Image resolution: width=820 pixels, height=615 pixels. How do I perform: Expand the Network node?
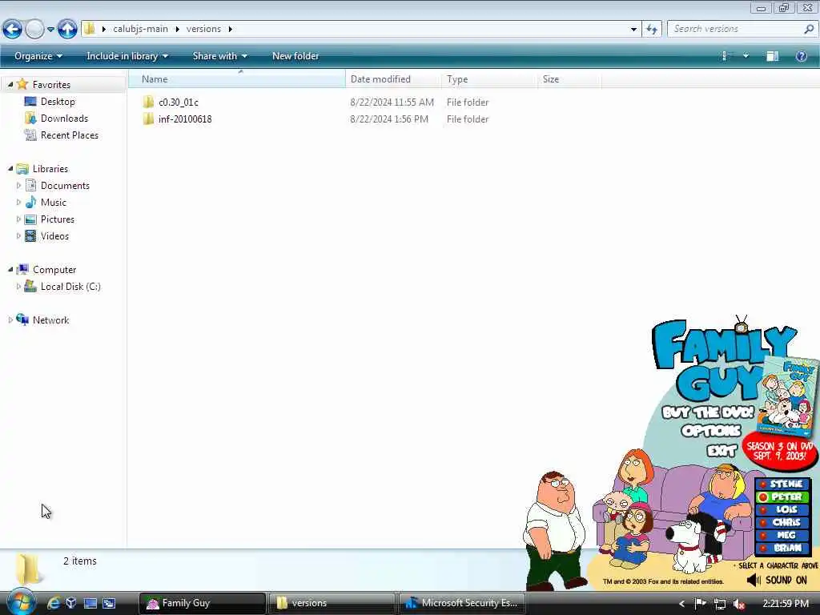point(10,320)
